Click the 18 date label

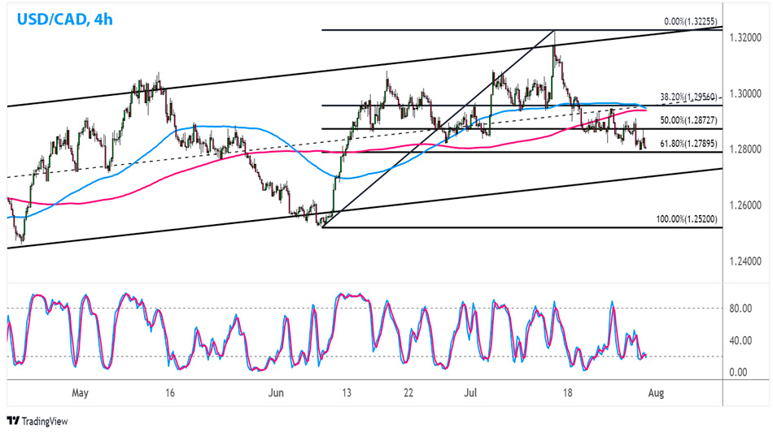point(568,393)
